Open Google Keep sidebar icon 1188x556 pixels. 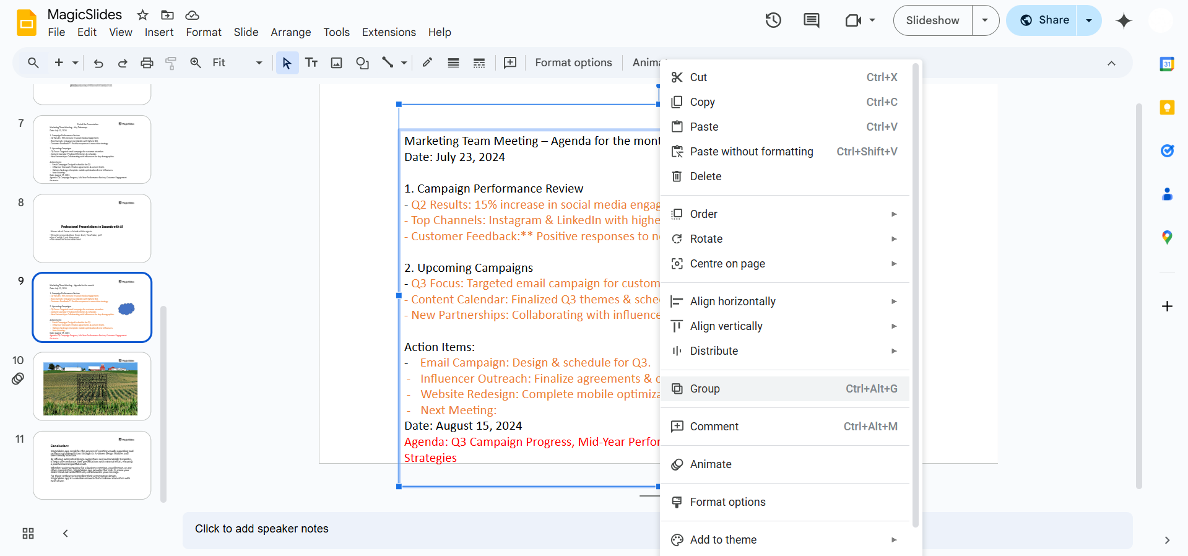click(x=1167, y=108)
